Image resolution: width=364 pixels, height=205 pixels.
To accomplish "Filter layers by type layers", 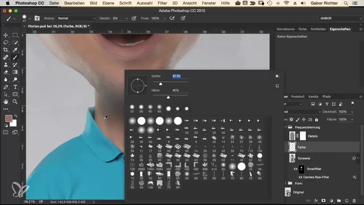I will click(x=327, y=104).
